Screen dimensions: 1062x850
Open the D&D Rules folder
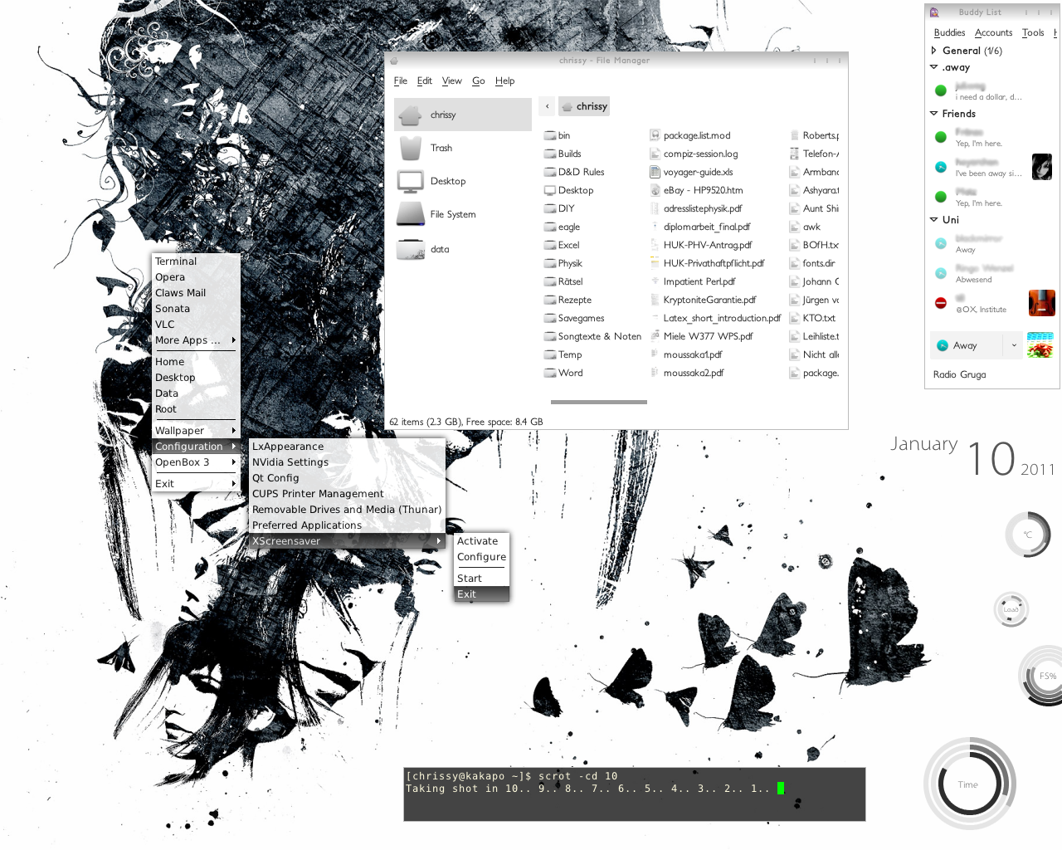coord(574,172)
